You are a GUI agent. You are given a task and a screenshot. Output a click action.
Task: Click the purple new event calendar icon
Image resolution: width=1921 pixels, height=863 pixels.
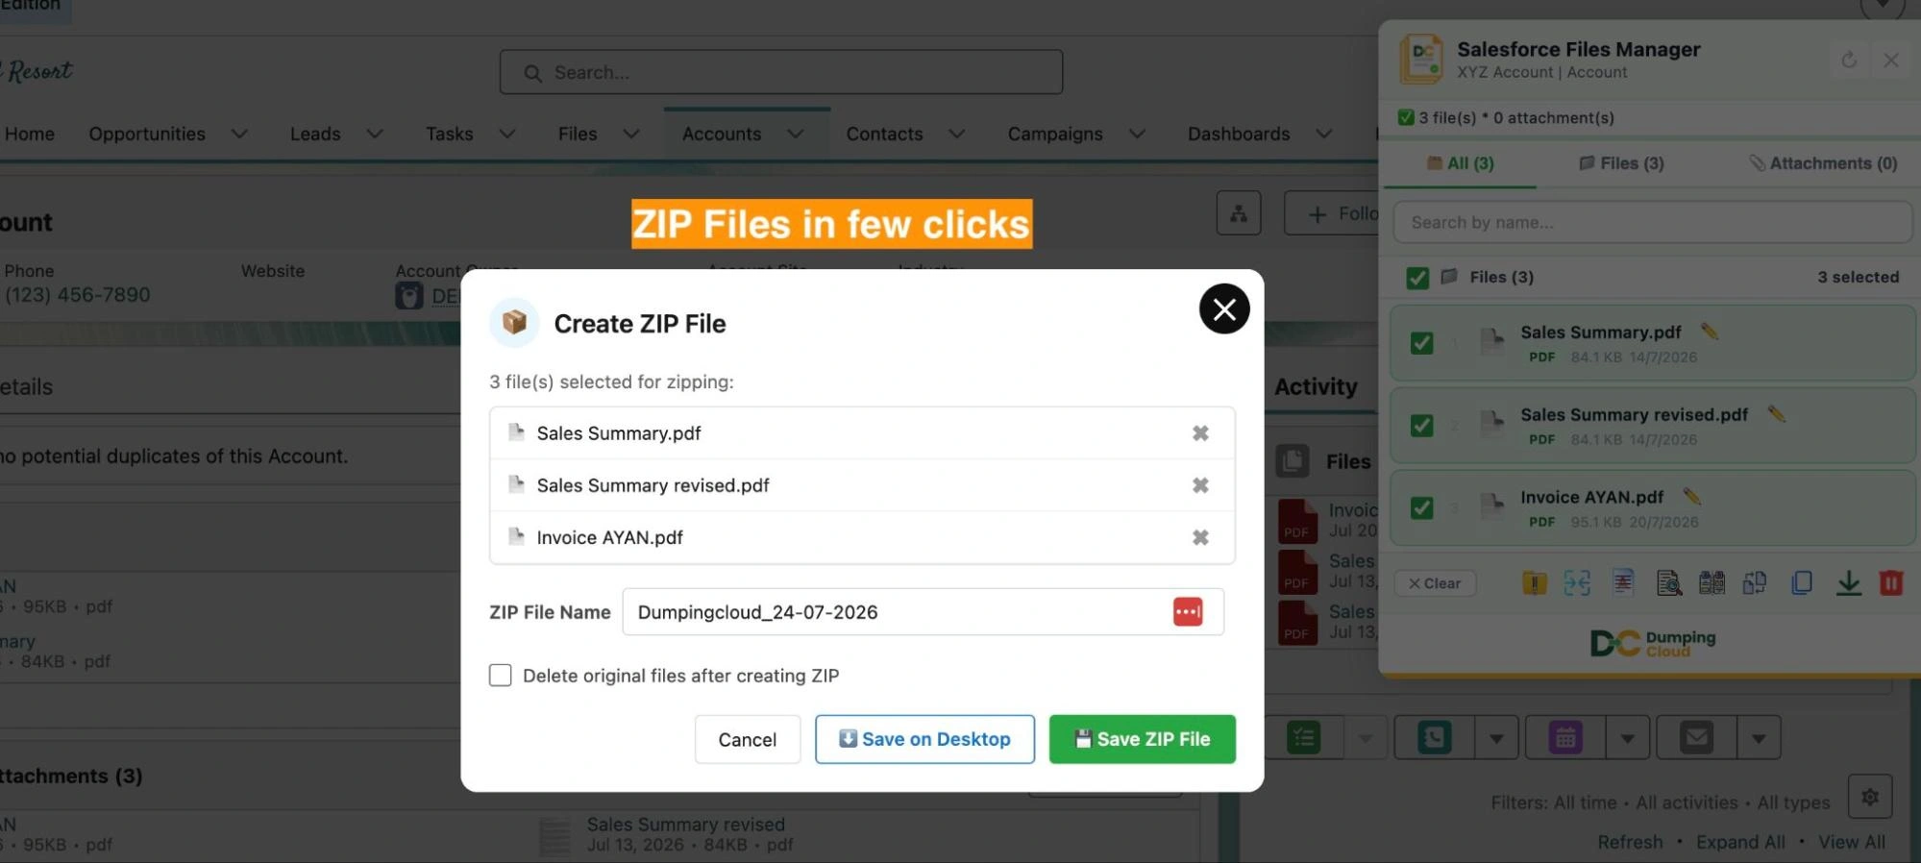pos(1565,738)
